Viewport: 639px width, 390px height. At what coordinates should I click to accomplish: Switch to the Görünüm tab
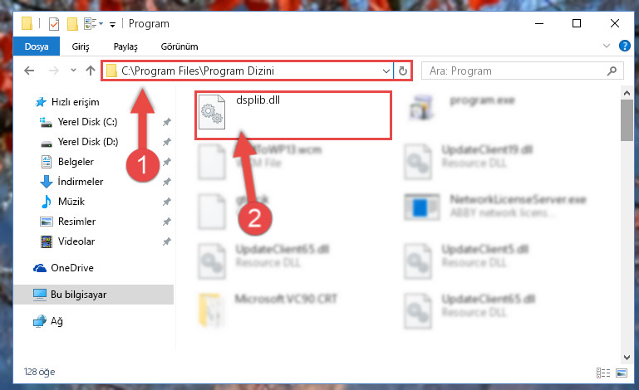click(179, 46)
